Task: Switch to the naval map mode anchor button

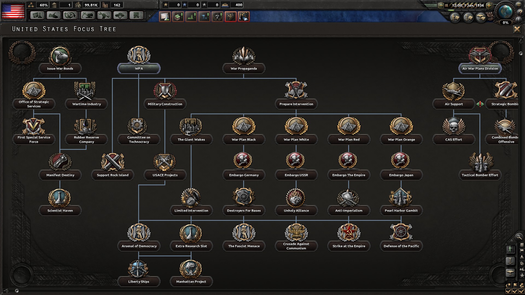Action: [x=510, y=261]
